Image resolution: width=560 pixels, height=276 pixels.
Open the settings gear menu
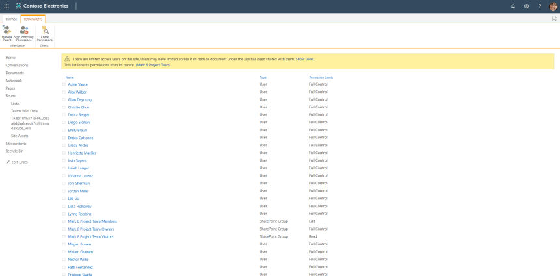526,6
